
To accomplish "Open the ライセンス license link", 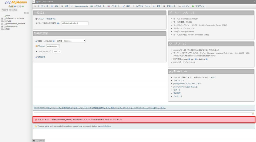I will [178, 97].
